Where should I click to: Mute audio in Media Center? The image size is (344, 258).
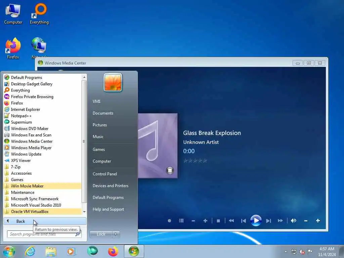click(294, 220)
